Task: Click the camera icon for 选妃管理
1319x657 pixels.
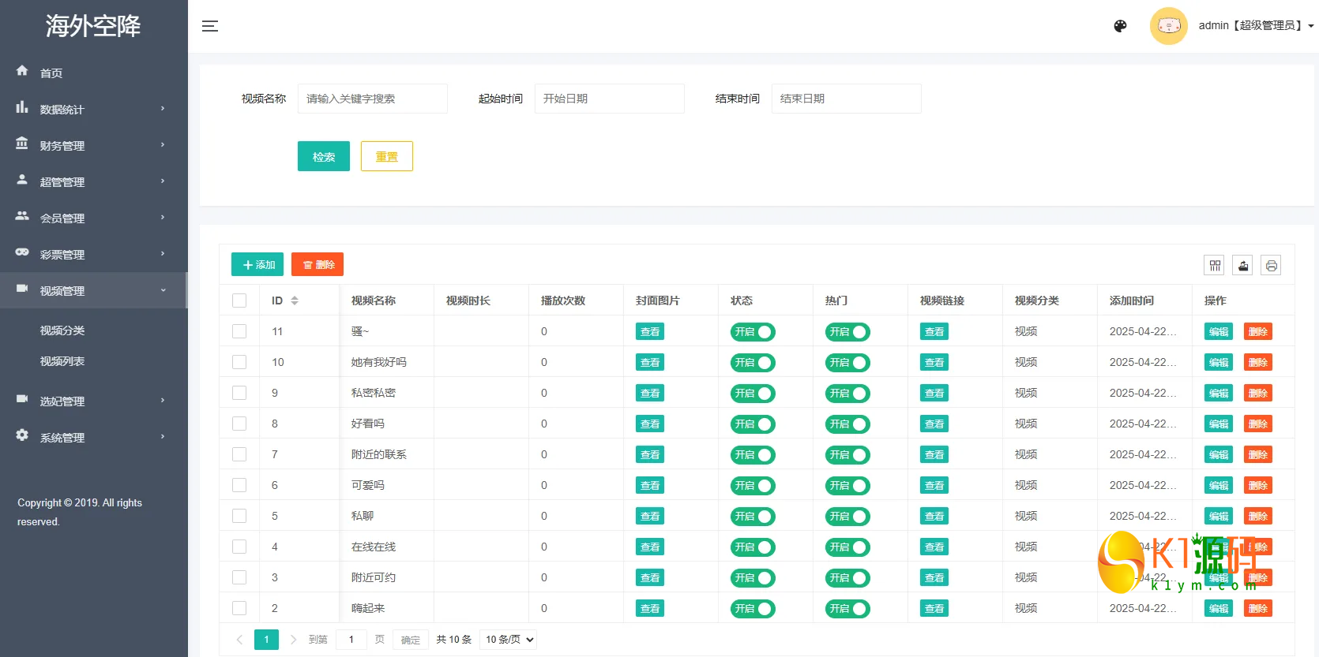Action: (22, 399)
